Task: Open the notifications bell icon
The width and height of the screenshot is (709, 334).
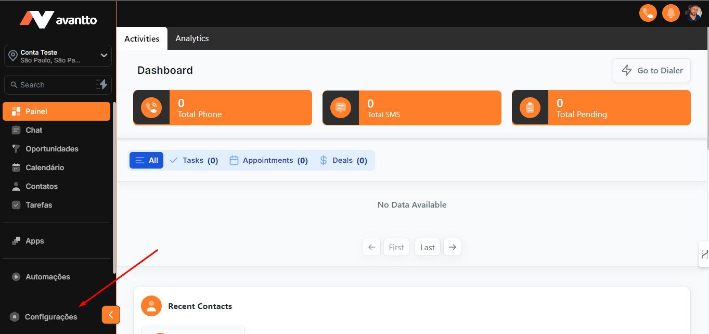Action: (x=671, y=13)
